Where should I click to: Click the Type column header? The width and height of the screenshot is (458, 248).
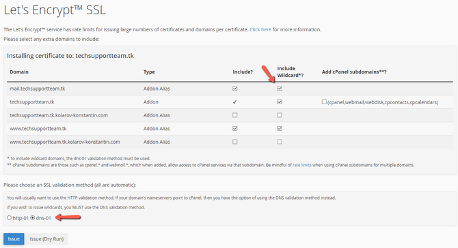point(149,72)
